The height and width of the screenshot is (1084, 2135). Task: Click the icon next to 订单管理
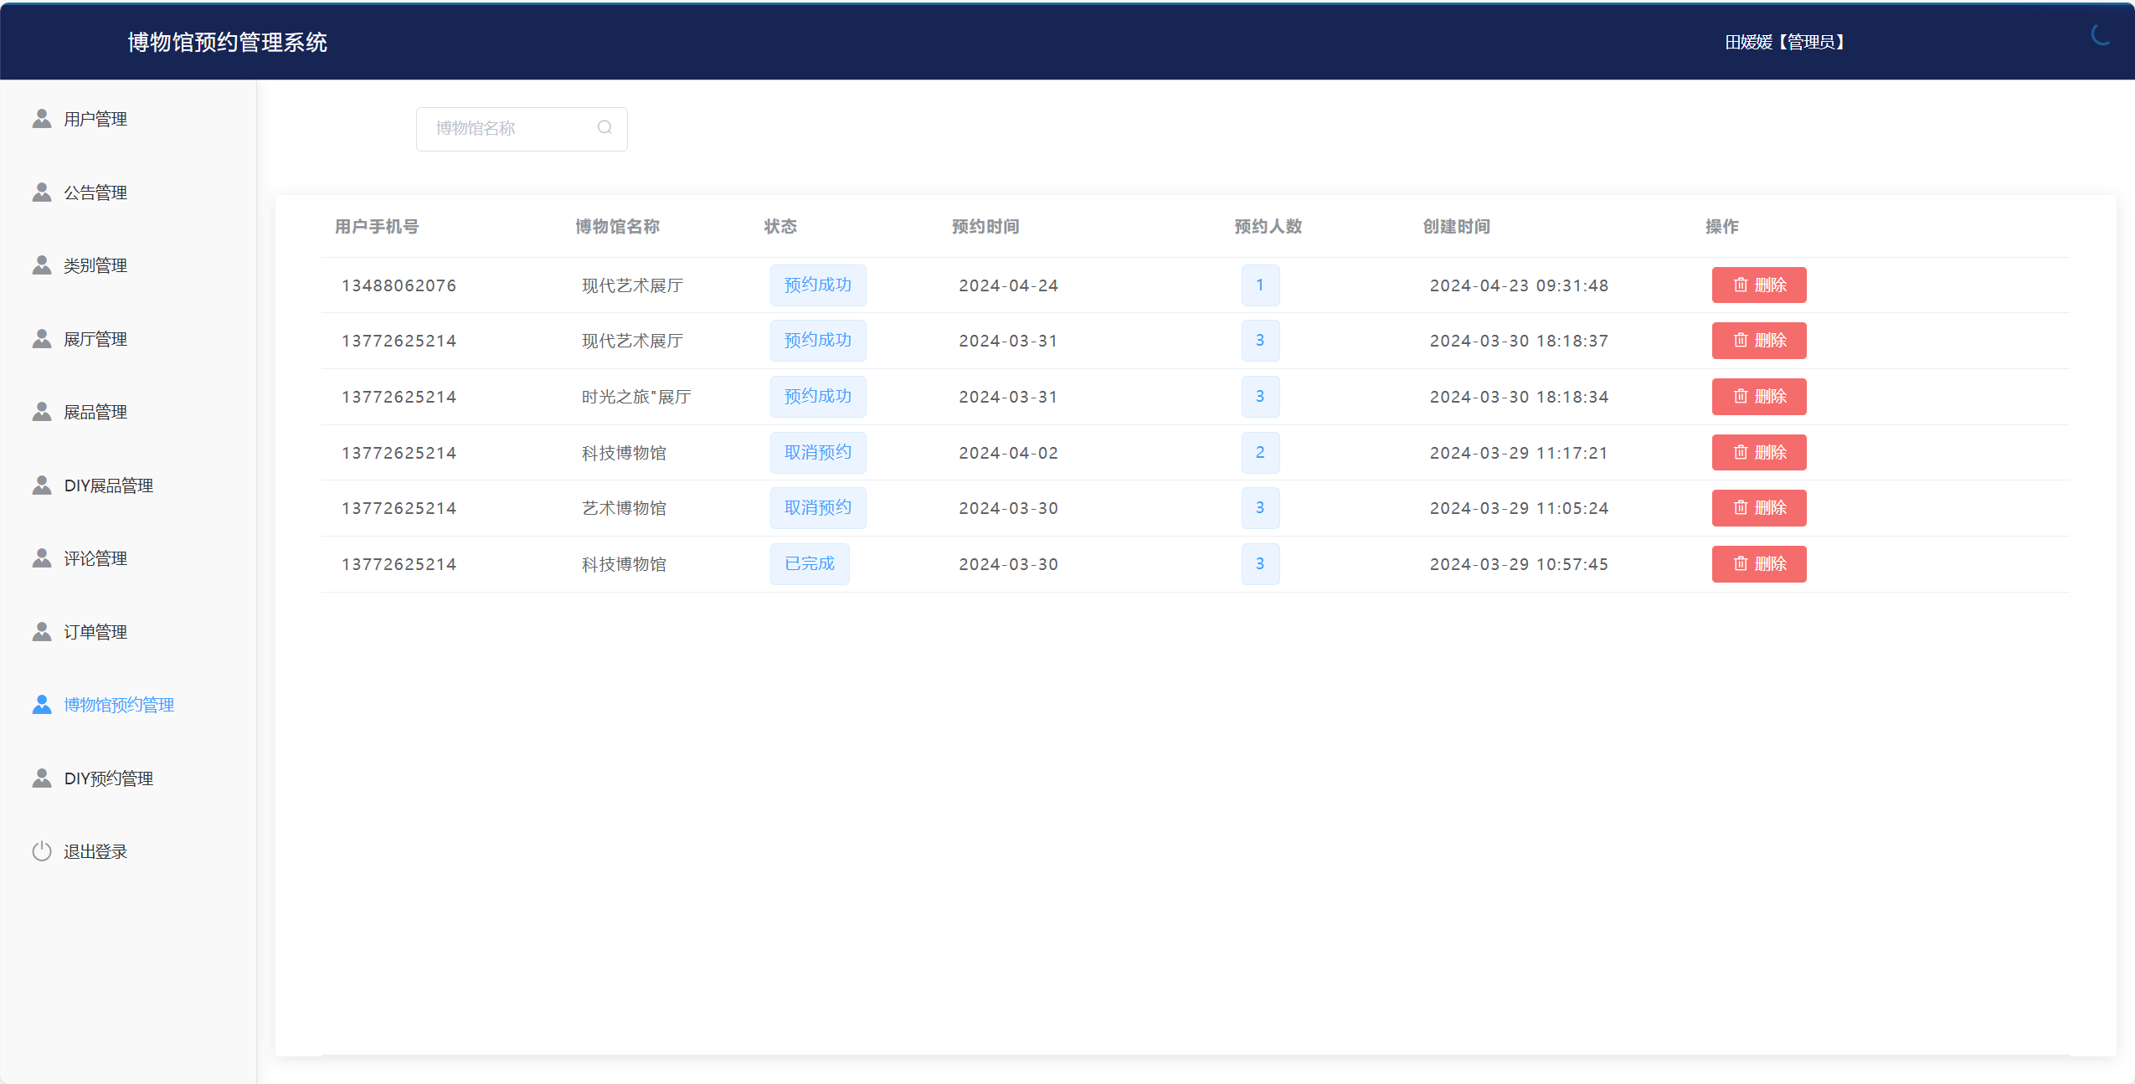click(42, 632)
